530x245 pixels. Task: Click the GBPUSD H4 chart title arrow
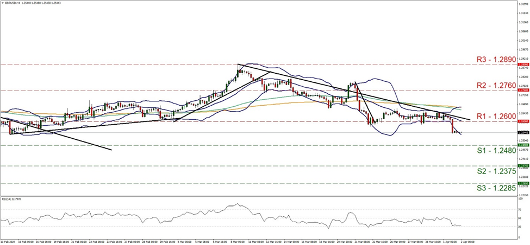click(x=2, y=3)
